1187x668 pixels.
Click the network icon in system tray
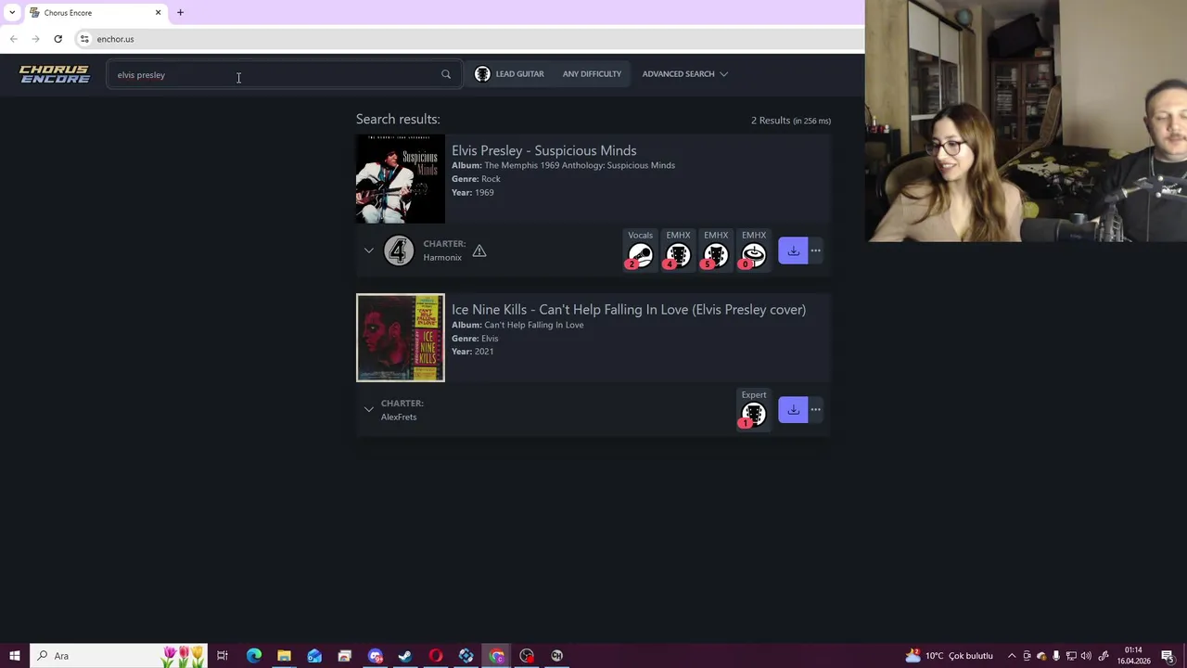(1071, 656)
